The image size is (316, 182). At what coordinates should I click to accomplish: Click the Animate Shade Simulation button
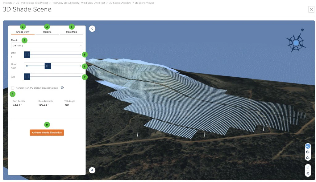47,132
